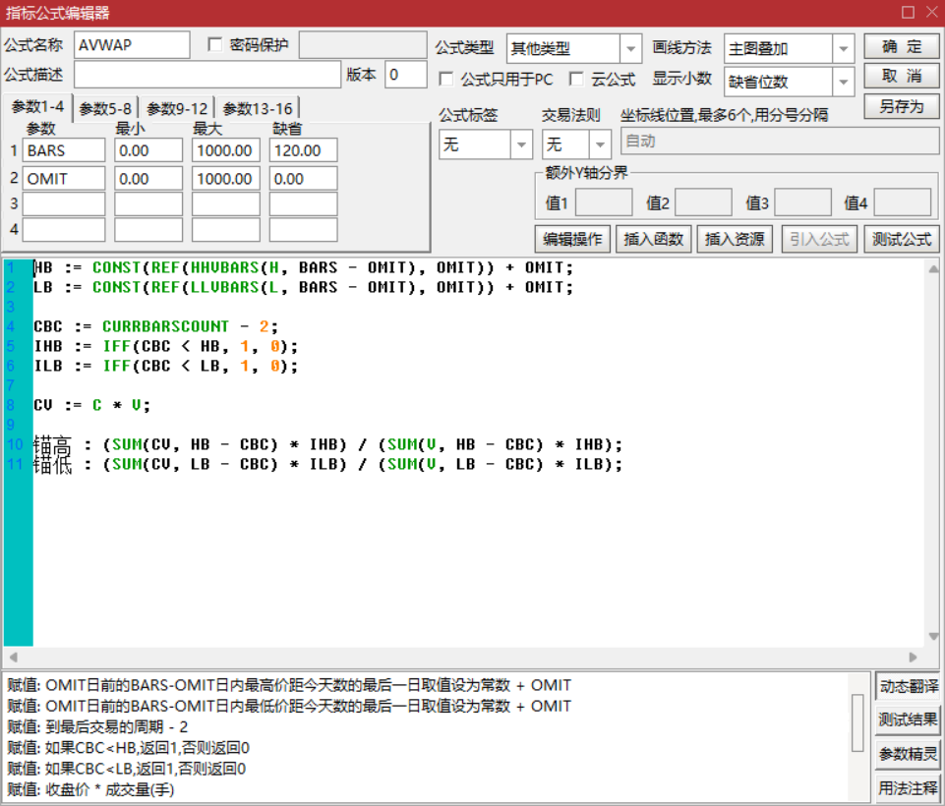Viewport: 945px width, 806px height.
Task: Click the 公式描述 input field
Action: point(207,75)
